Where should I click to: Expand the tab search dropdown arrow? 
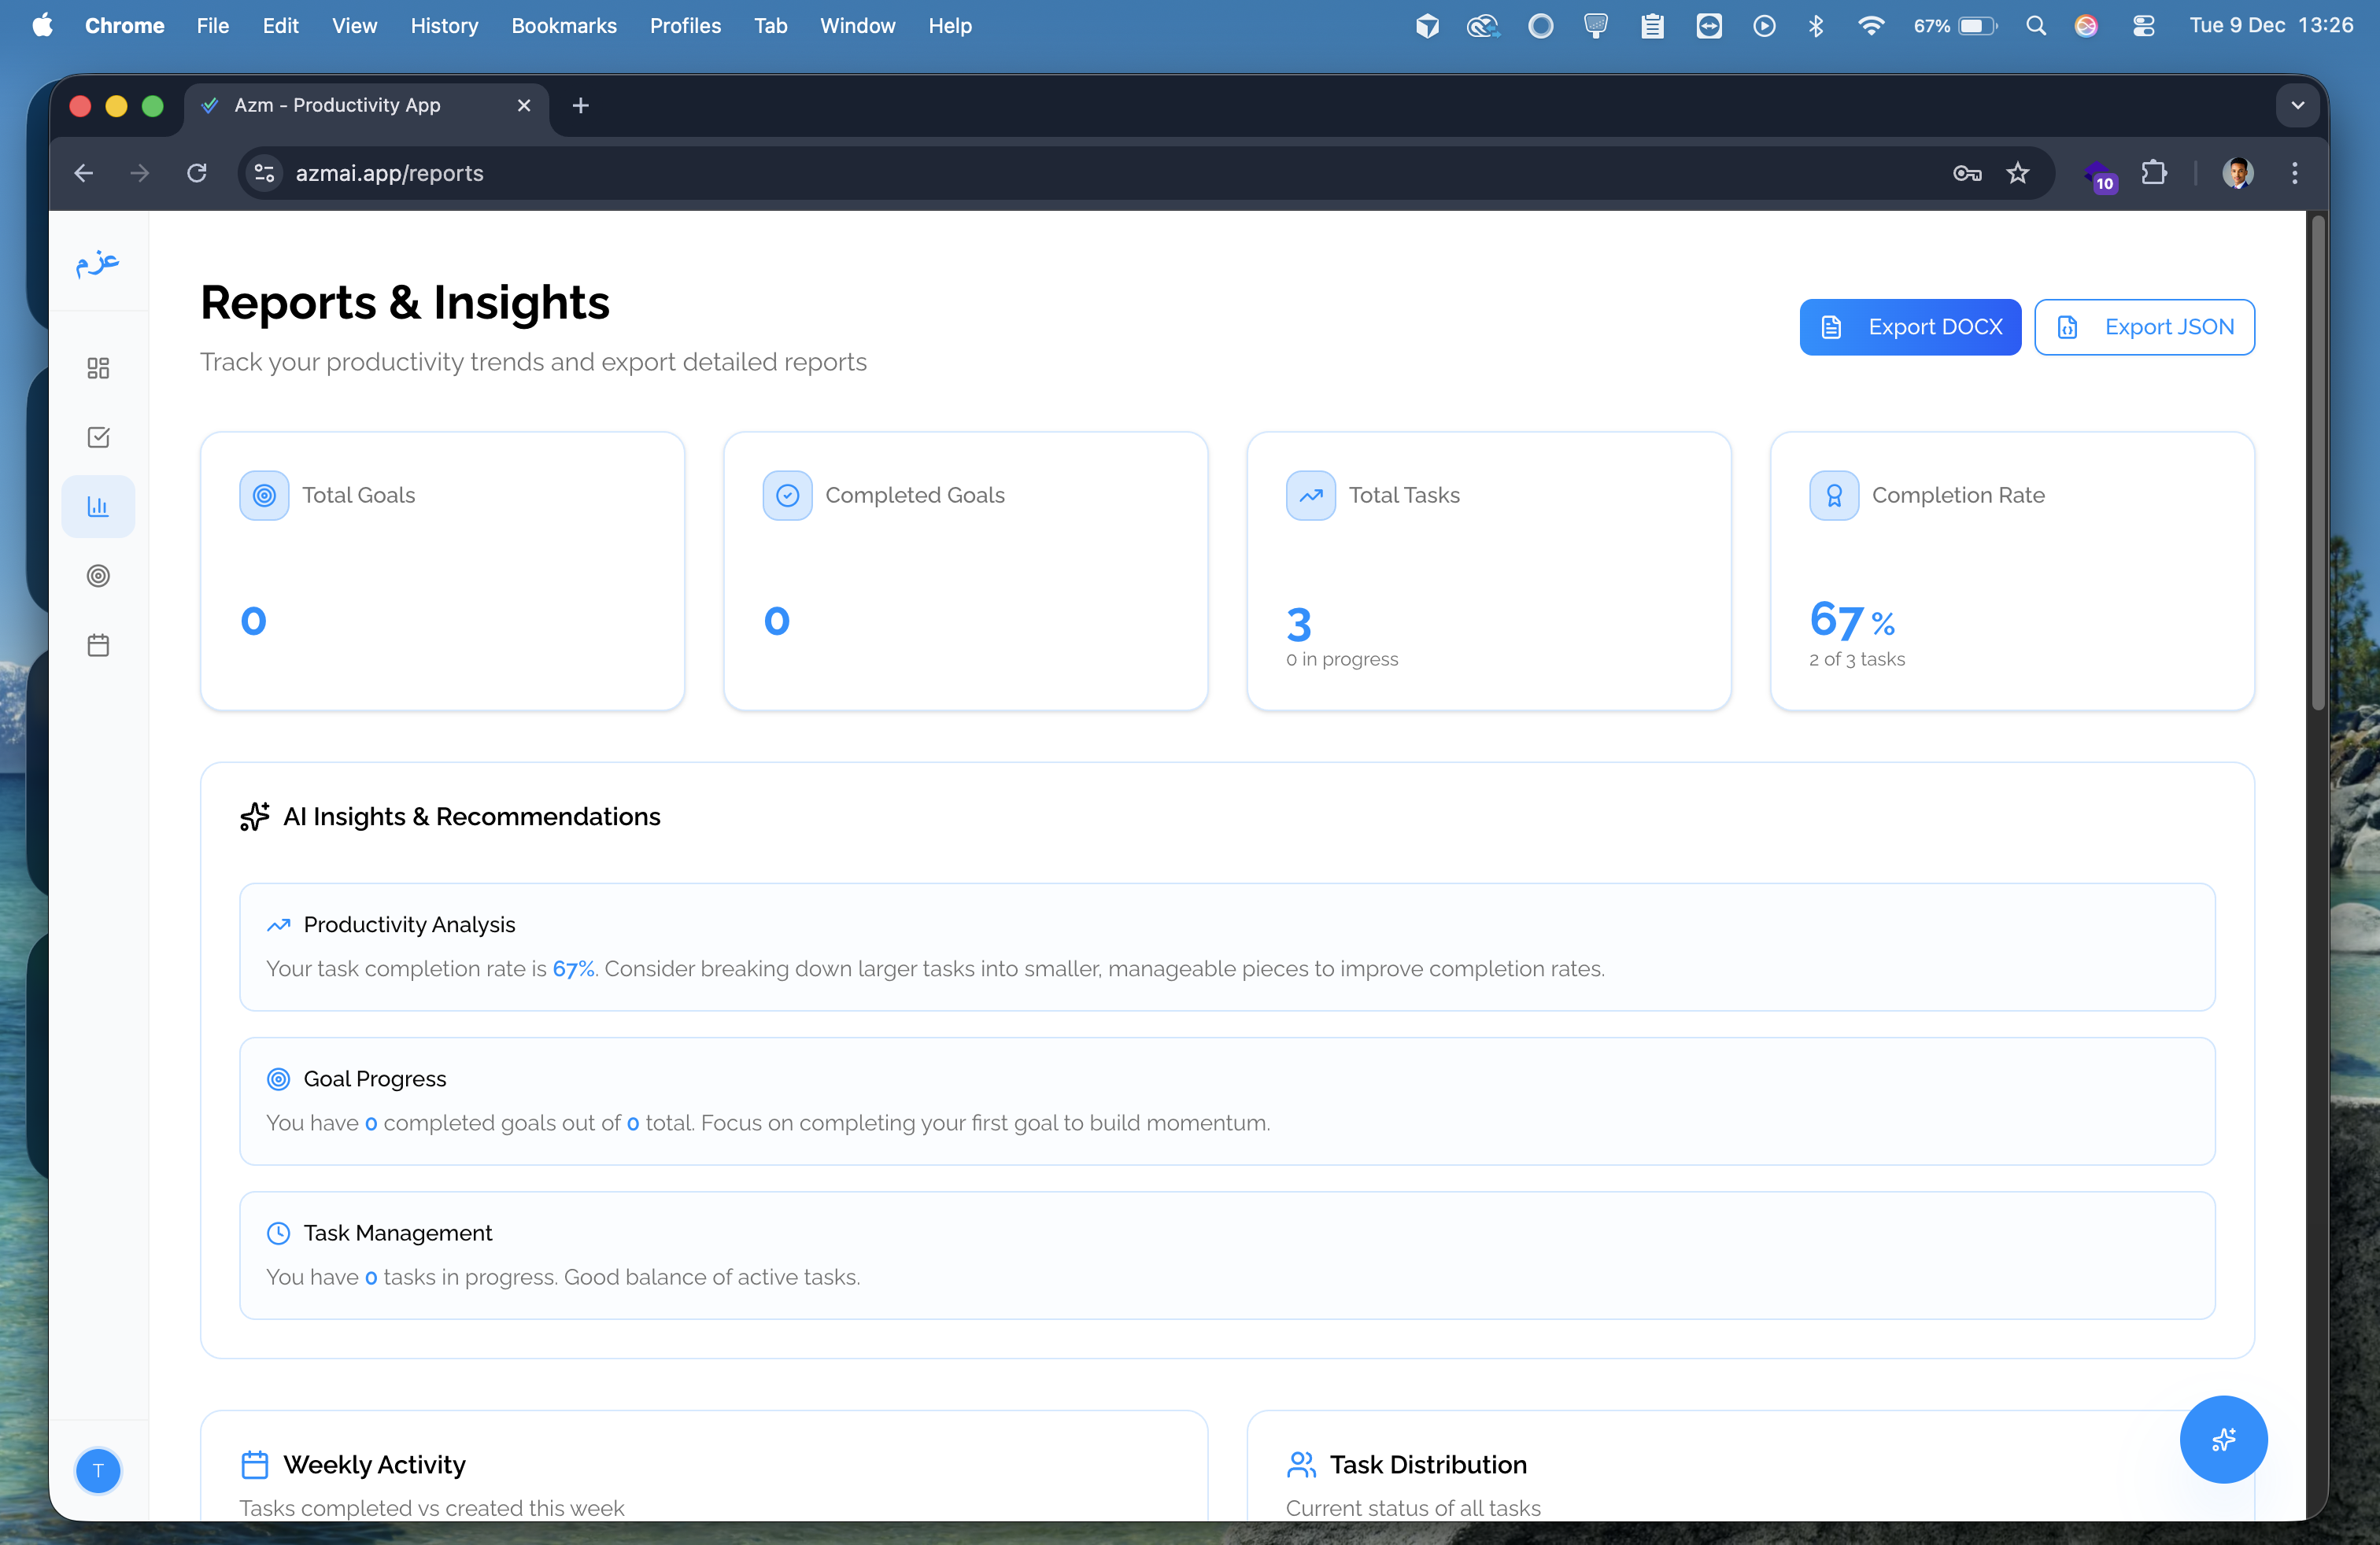point(2297,105)
